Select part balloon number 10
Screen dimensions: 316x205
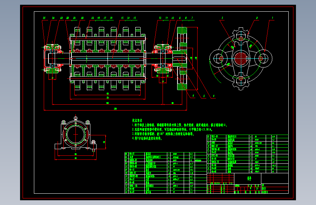coord(173,18)
